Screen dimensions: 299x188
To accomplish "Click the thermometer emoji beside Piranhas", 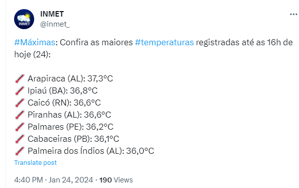I will [20, 115].
